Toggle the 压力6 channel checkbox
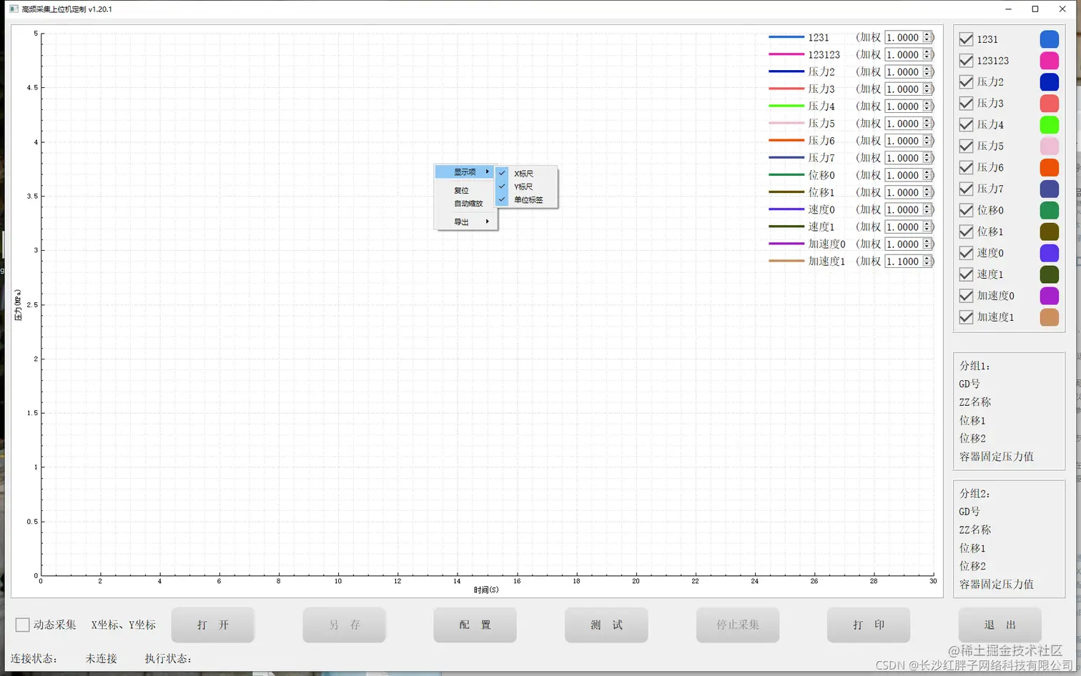 click(966, 167)
